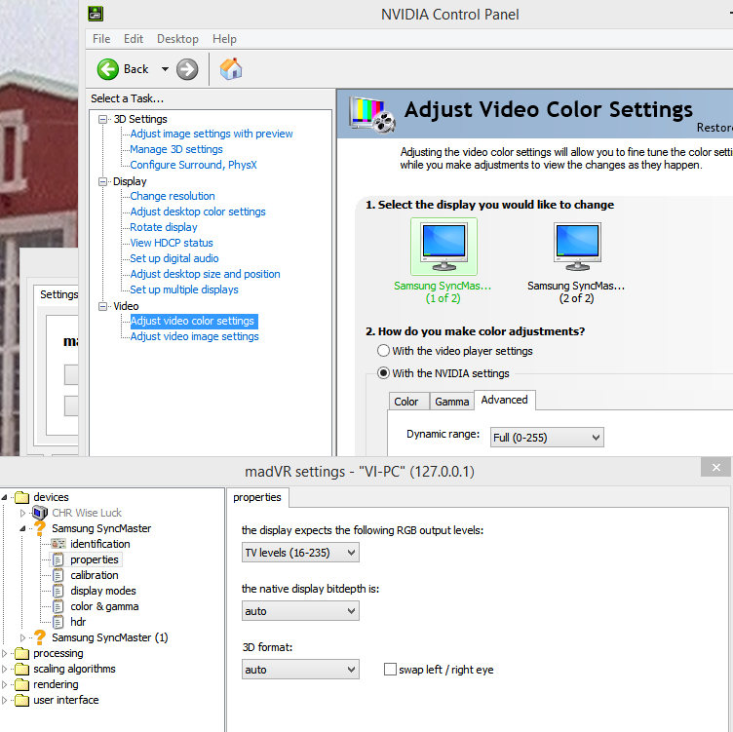
Task: Expand the user interface folder node
Action: [4, 700]
